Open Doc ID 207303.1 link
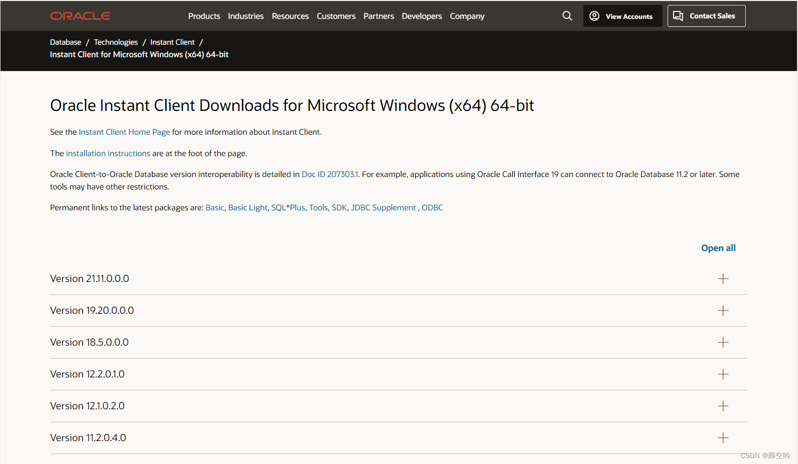 click(x=330, y=174)
